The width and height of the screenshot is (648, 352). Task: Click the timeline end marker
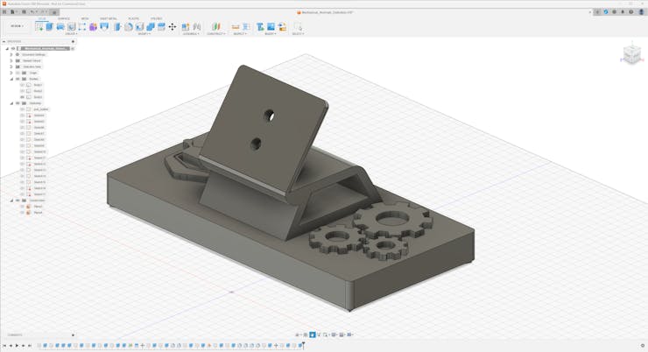point(302,346)
